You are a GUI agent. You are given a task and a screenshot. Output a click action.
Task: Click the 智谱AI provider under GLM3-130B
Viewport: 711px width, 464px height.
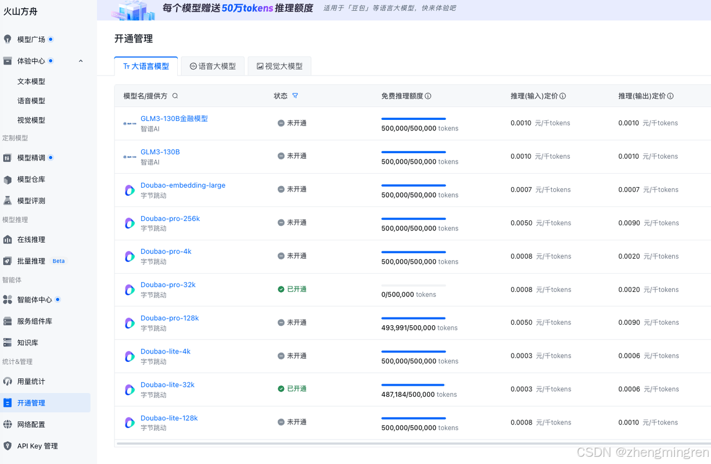150,162
